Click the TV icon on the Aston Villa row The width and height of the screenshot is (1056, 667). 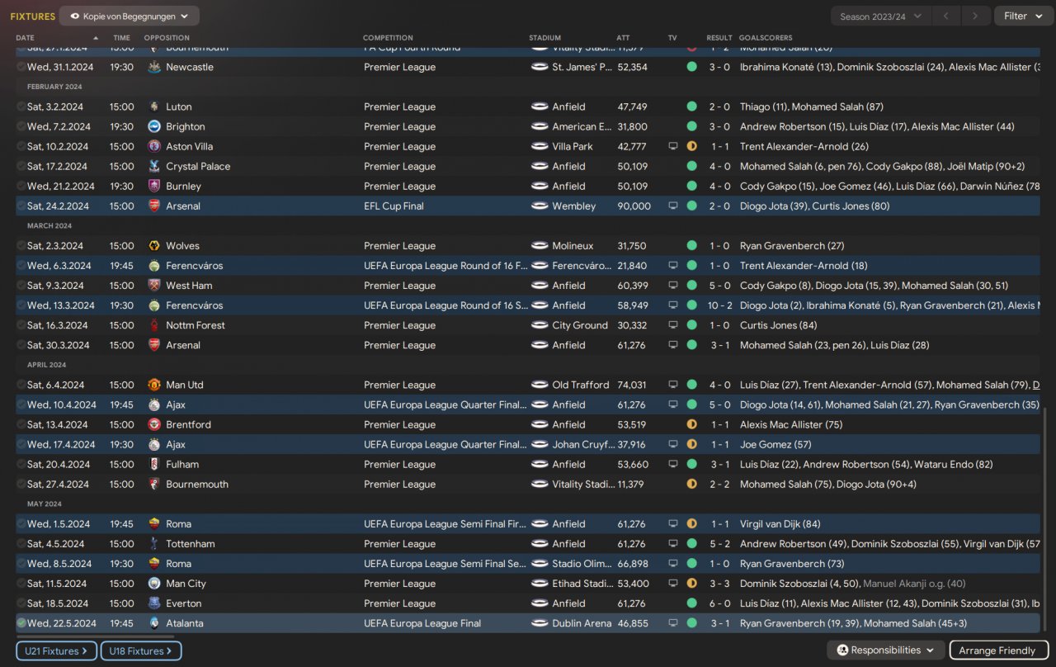(673, 146)
